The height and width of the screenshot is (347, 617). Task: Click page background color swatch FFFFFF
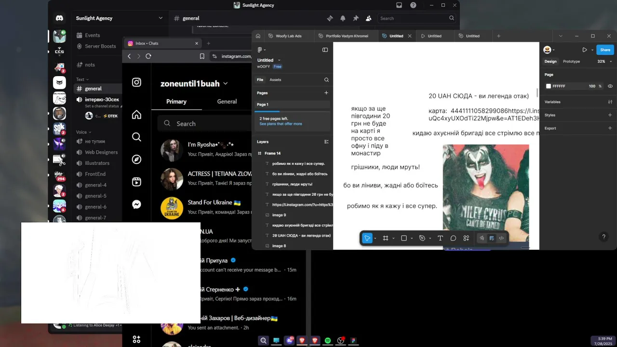(548, 86)
